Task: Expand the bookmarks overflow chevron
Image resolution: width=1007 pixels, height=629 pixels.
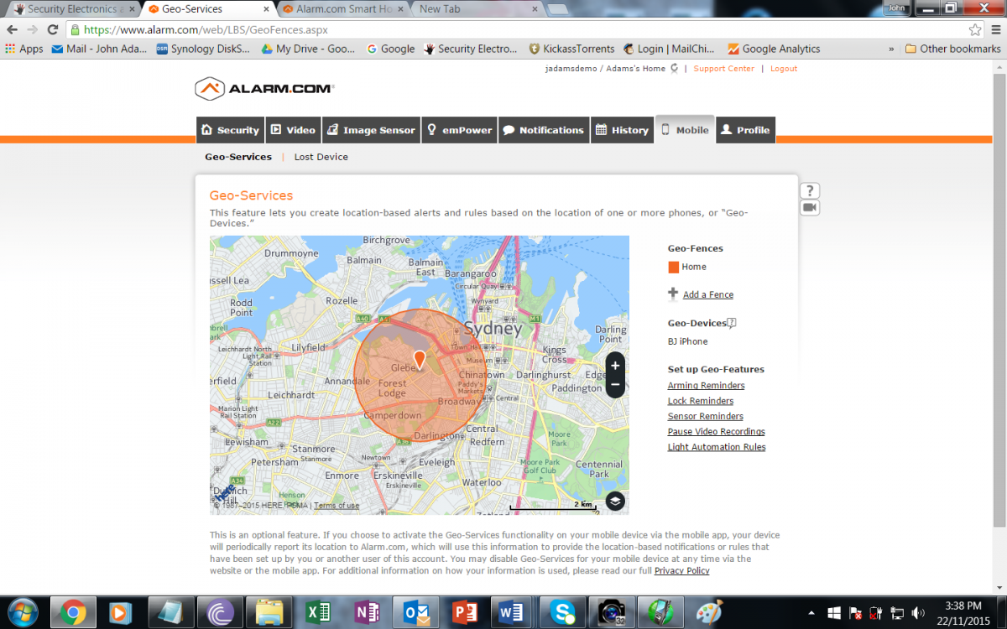Action: (891, 49)
